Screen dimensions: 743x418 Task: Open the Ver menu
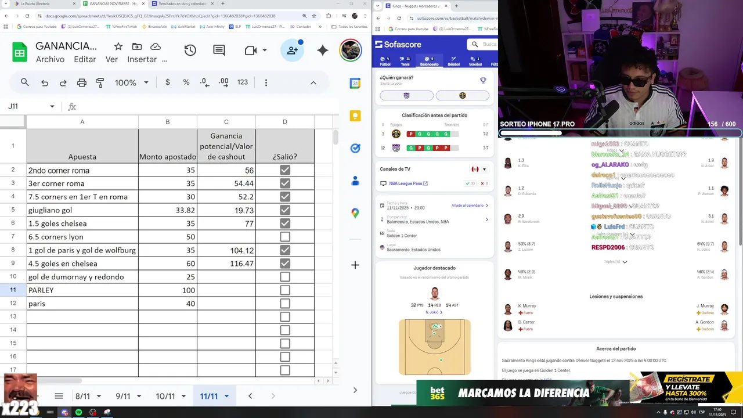(111, 59)
